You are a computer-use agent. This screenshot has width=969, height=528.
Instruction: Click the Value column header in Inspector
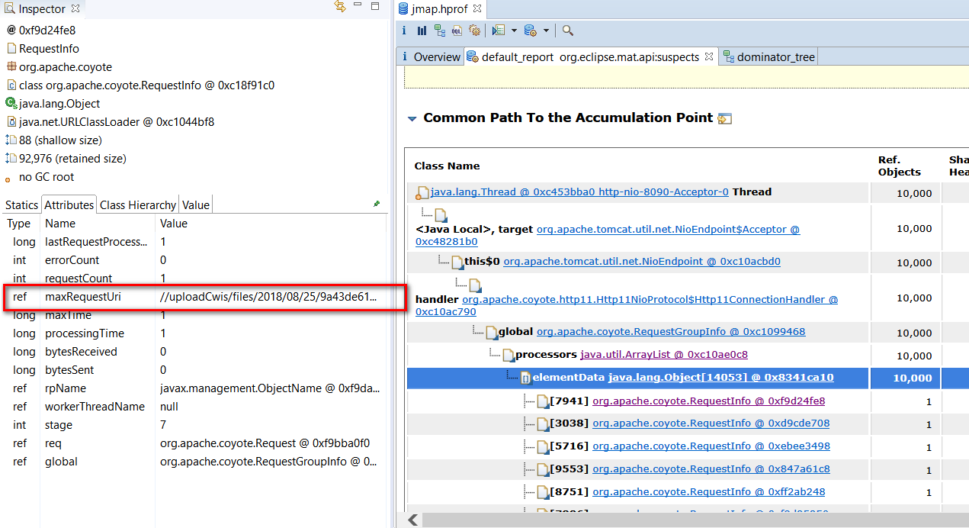coord(174,224)
